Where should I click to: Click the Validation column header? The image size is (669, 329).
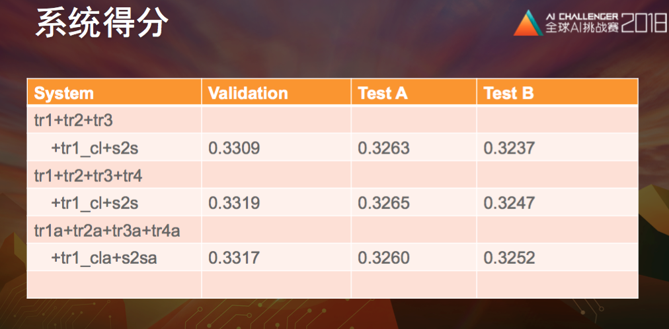point(248,94)
